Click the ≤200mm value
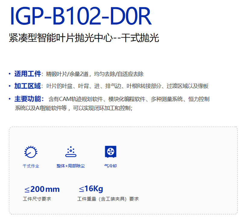247x222 pixels. click(42, 189)
